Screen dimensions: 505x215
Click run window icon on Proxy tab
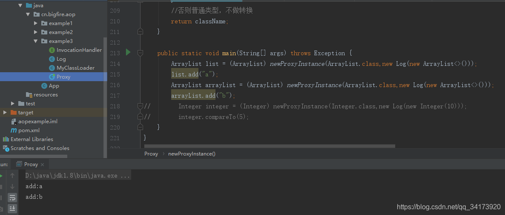(x=19, y=164)
